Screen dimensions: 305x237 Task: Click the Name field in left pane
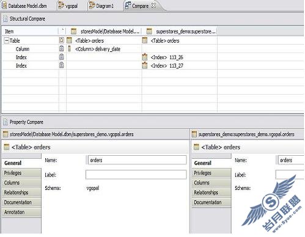click(137, 160)
